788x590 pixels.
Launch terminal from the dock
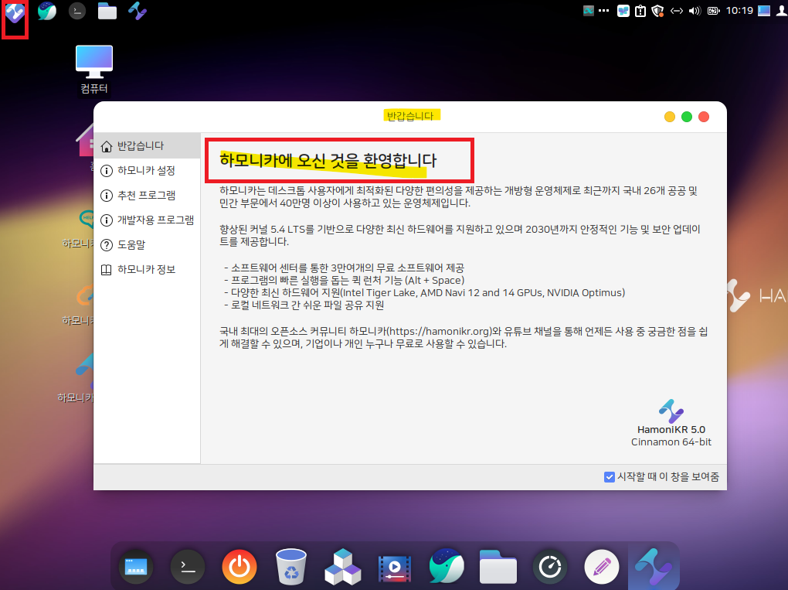click(188, 567)
